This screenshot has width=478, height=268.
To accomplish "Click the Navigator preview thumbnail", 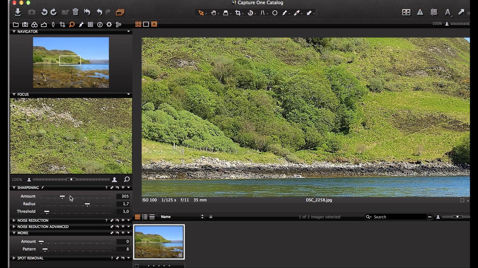I will 71,63.
